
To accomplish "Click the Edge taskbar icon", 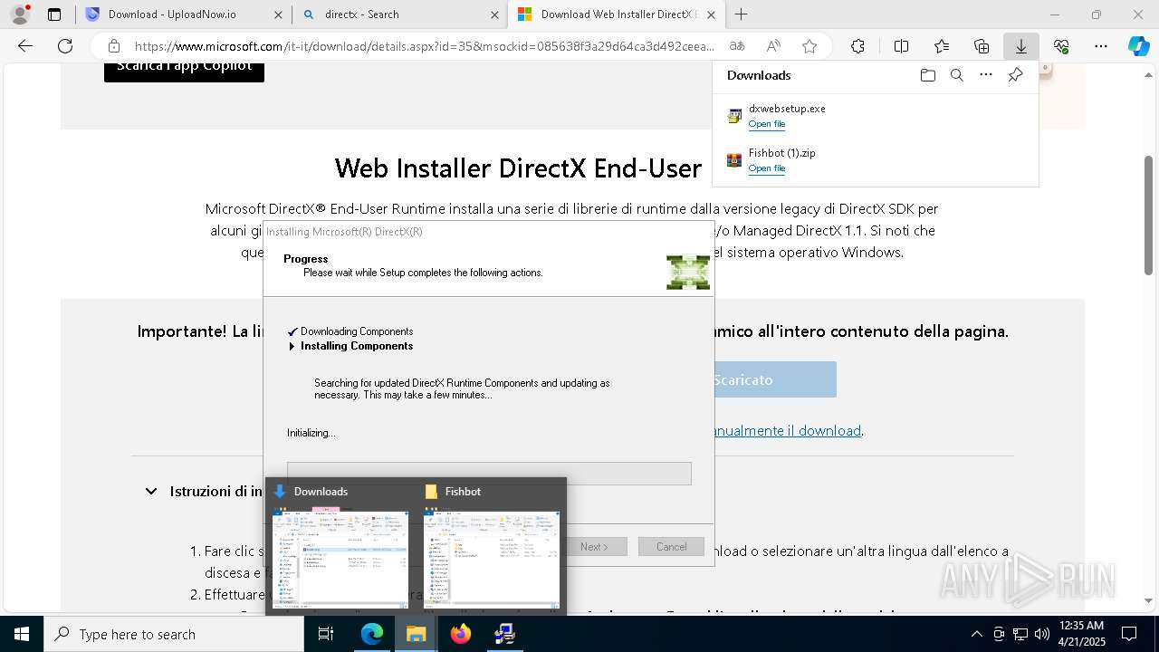I will (x=372, y=634).
